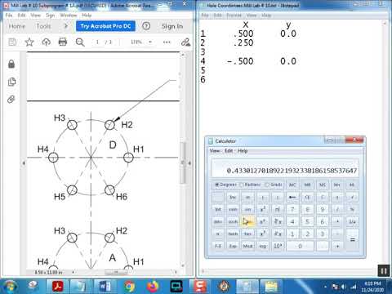Open the Edit menu in Calculator
392x294 pixels.
[229, 150]
